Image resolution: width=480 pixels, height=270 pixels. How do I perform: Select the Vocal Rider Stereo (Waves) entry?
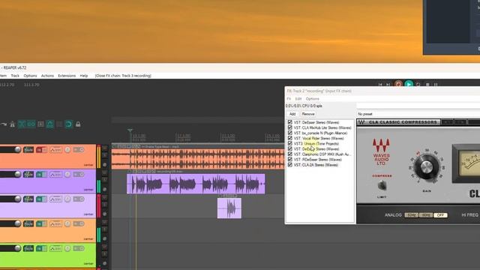pos(319,138)
